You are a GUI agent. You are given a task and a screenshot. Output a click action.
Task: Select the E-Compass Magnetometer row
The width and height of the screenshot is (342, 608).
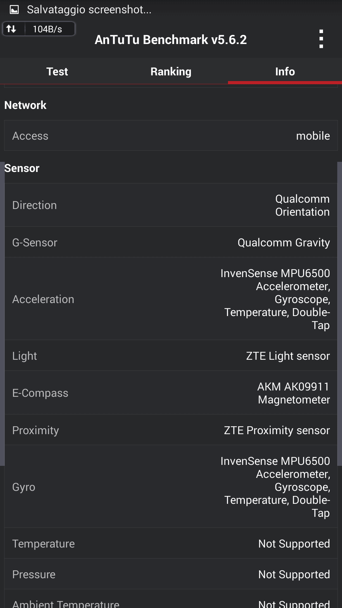[x=171, y=393]
